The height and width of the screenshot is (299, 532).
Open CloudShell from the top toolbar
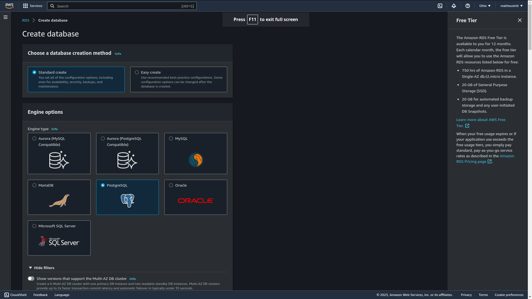tap(440, 6)
